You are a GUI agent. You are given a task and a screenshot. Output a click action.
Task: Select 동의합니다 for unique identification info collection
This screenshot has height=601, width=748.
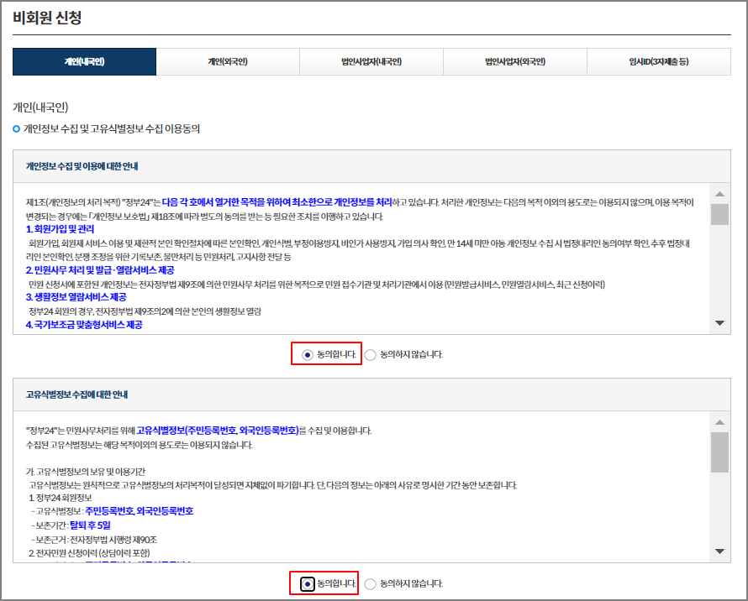[x=308, y=583]
